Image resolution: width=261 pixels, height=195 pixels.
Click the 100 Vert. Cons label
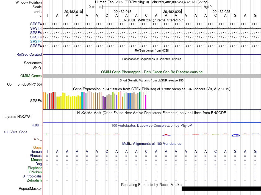click(15, 132)
